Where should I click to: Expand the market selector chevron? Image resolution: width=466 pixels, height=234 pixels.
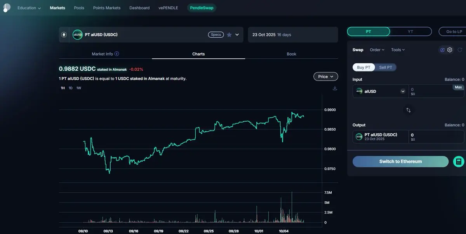[x=237, y=35]
